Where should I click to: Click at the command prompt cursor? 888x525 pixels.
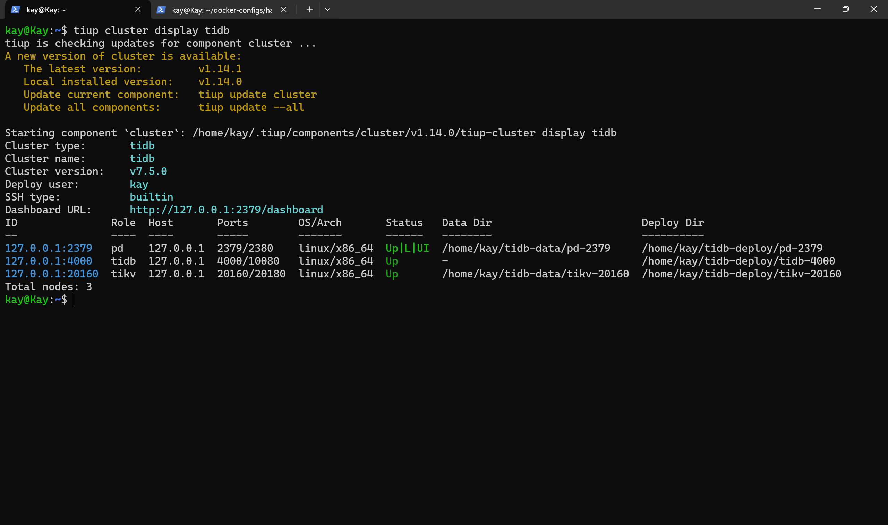pyautogui.click(x=74, y=300)
